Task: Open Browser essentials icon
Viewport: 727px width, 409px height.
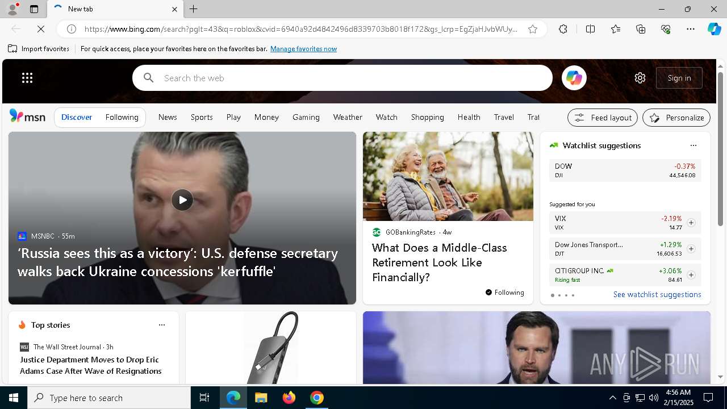Action: 666,29
